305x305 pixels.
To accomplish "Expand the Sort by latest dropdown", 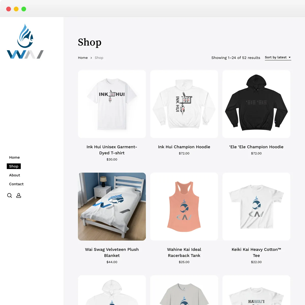I will click(278, 57).
